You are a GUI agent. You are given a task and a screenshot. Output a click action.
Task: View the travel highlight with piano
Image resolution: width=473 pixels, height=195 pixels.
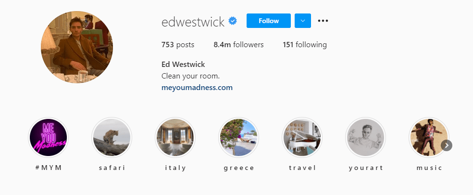tap(302, 137)
